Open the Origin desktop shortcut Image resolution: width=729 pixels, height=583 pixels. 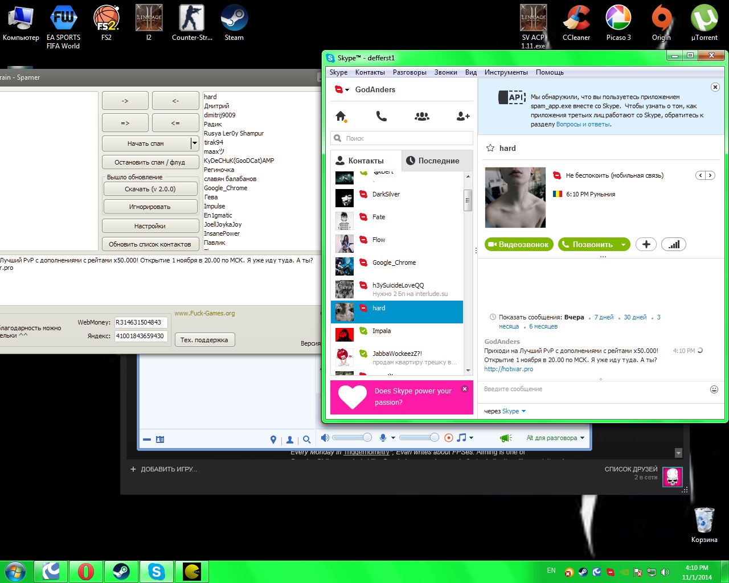tap(661, 23)
